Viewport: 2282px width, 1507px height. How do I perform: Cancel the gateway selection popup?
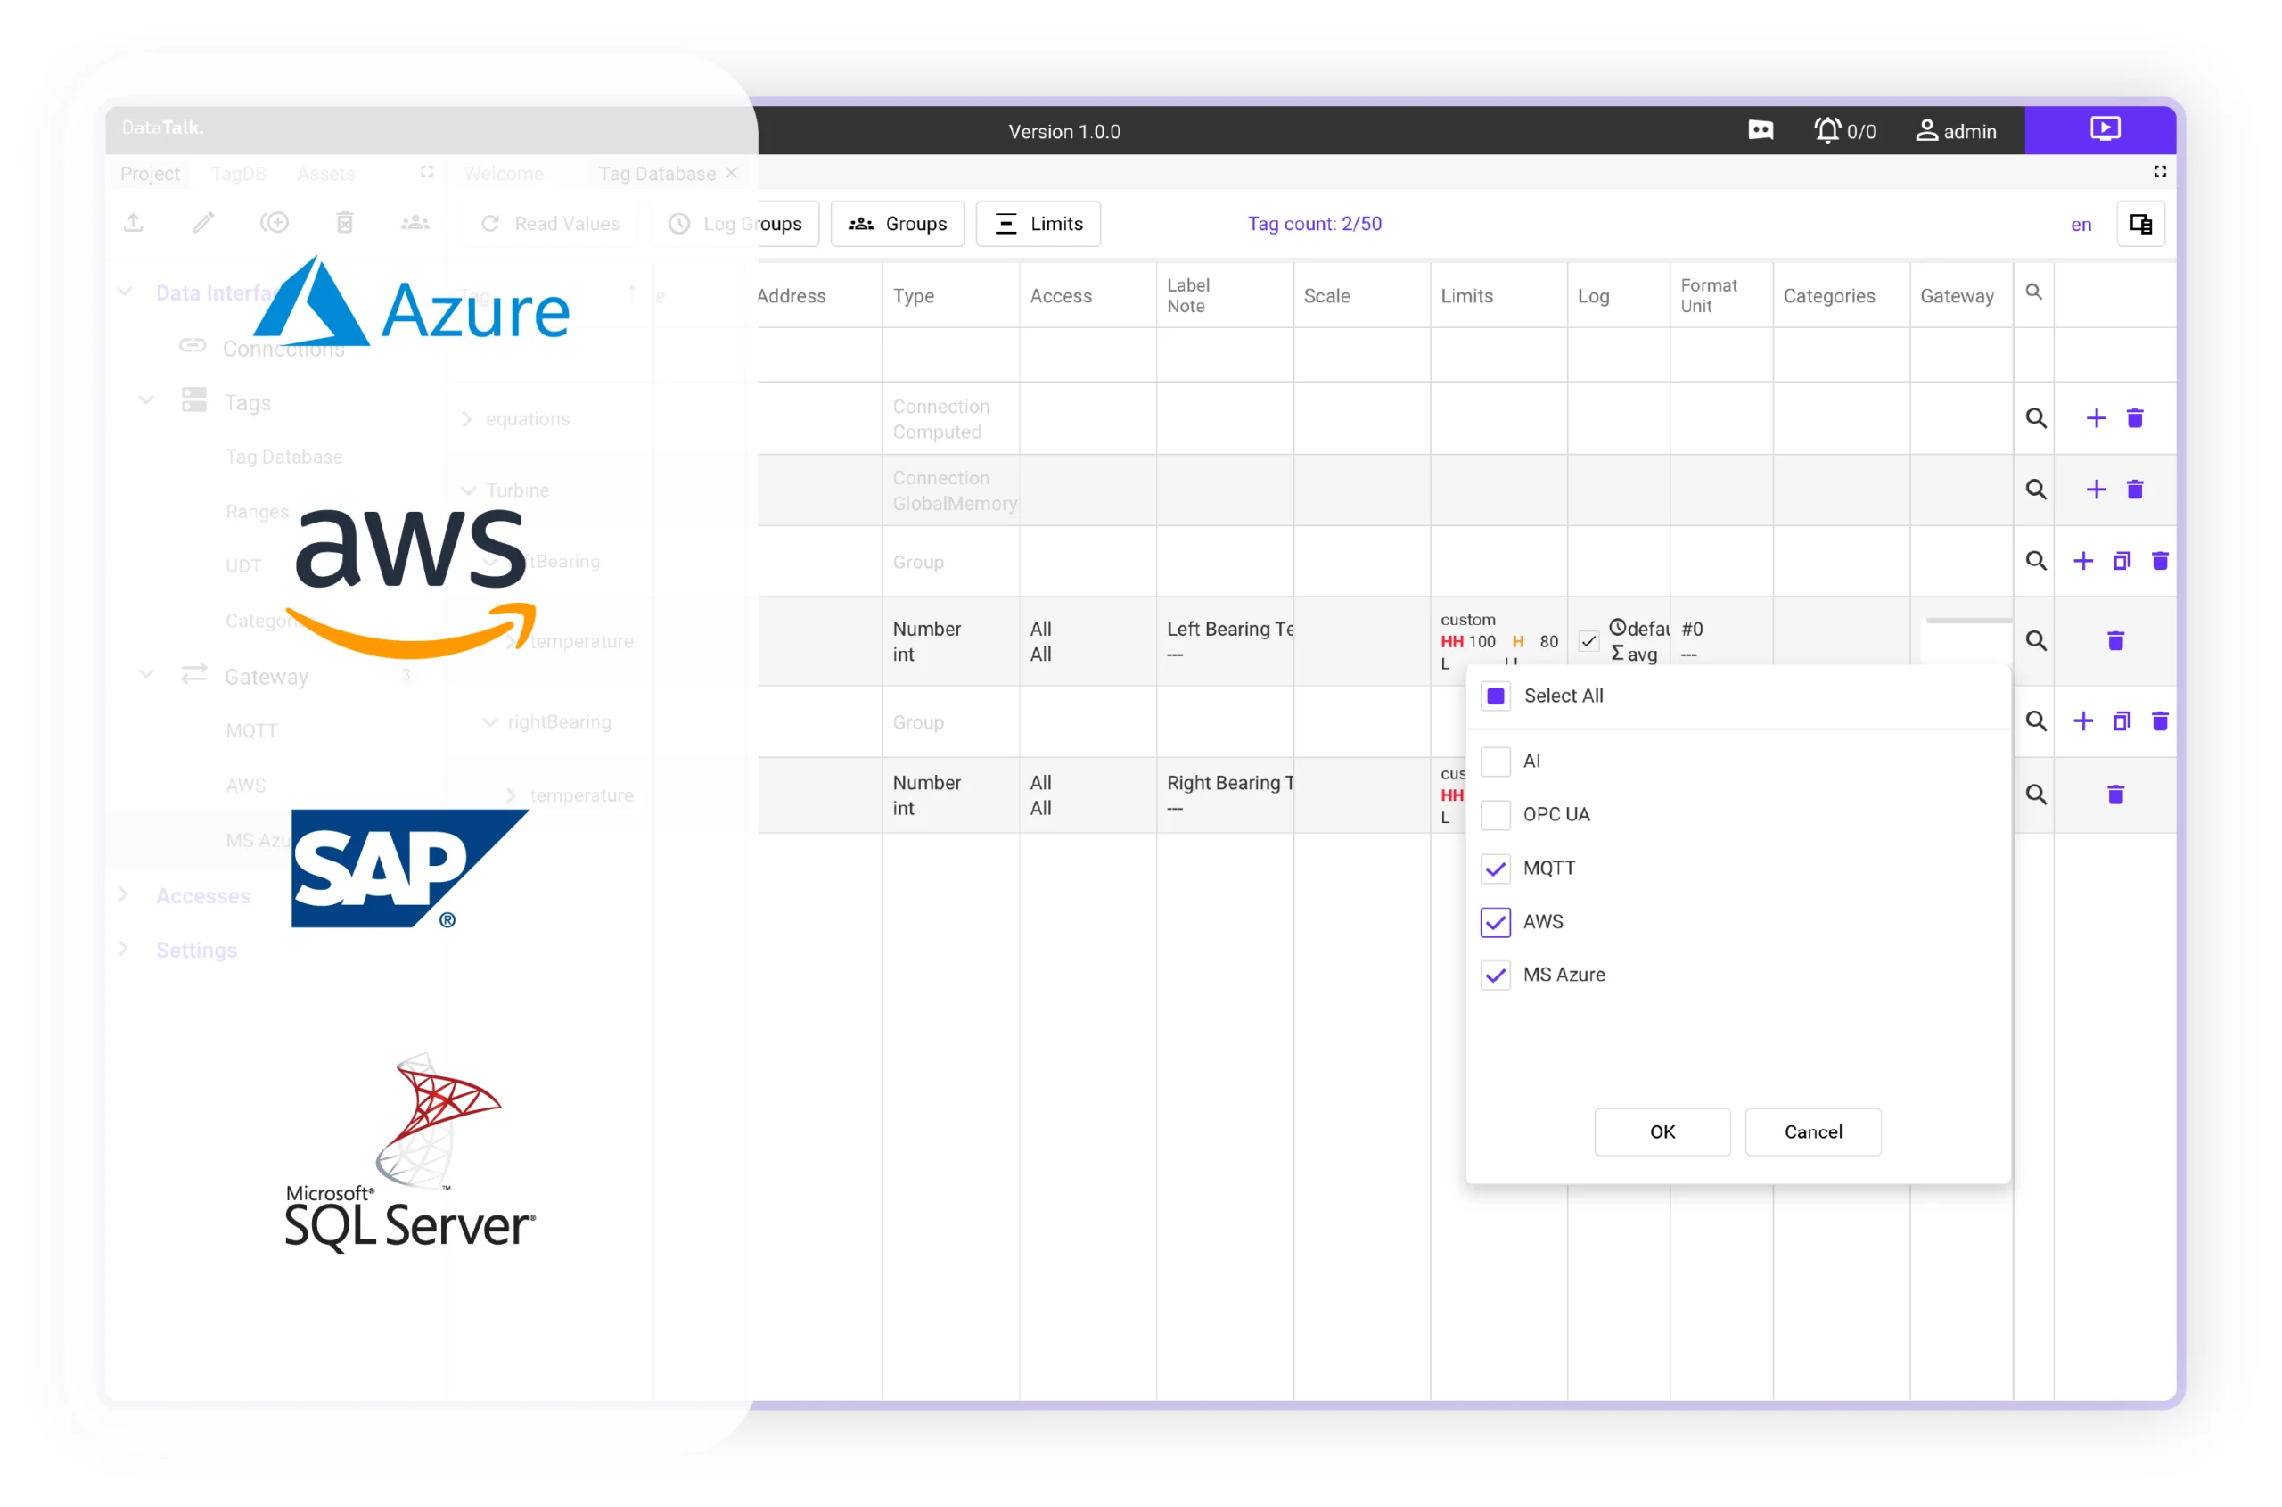click(x=1813, y=1132)
